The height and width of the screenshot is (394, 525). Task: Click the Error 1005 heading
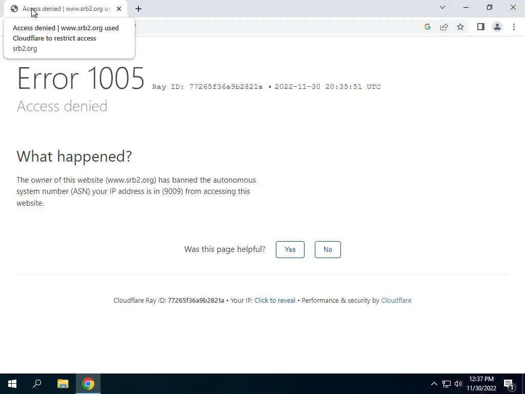click(80, 78)
